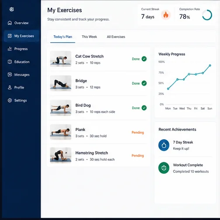This screenshot has height=220, width=220.
Task: Open Messages from the sidebar
Action: point(21,75)
